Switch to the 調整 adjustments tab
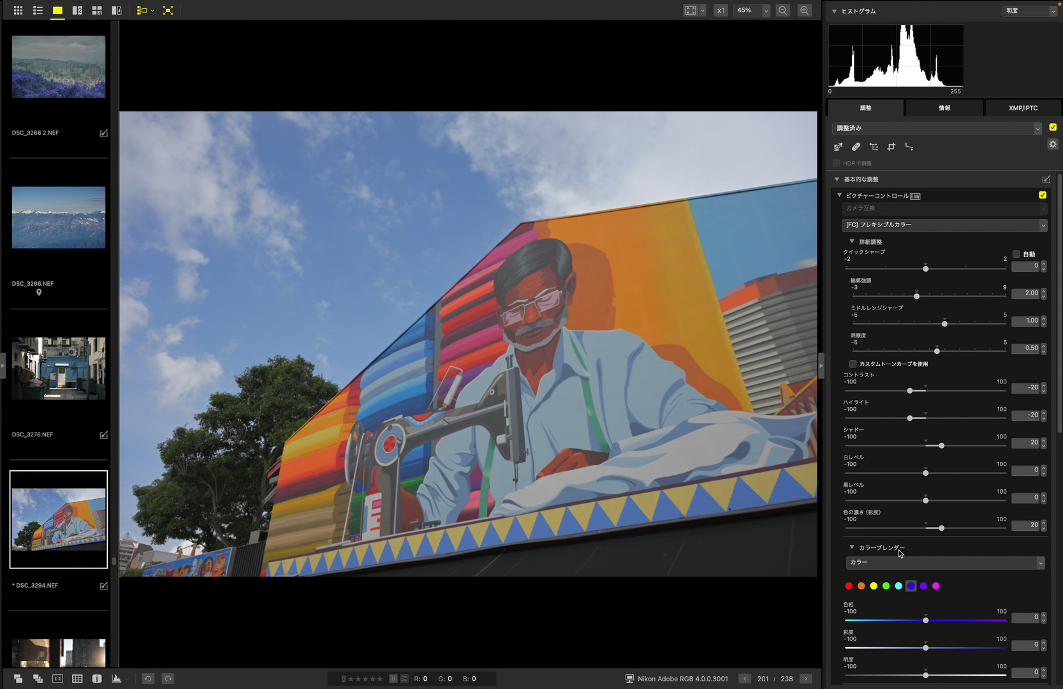Viewport: 1063px width, 689px height. (865, 108)
